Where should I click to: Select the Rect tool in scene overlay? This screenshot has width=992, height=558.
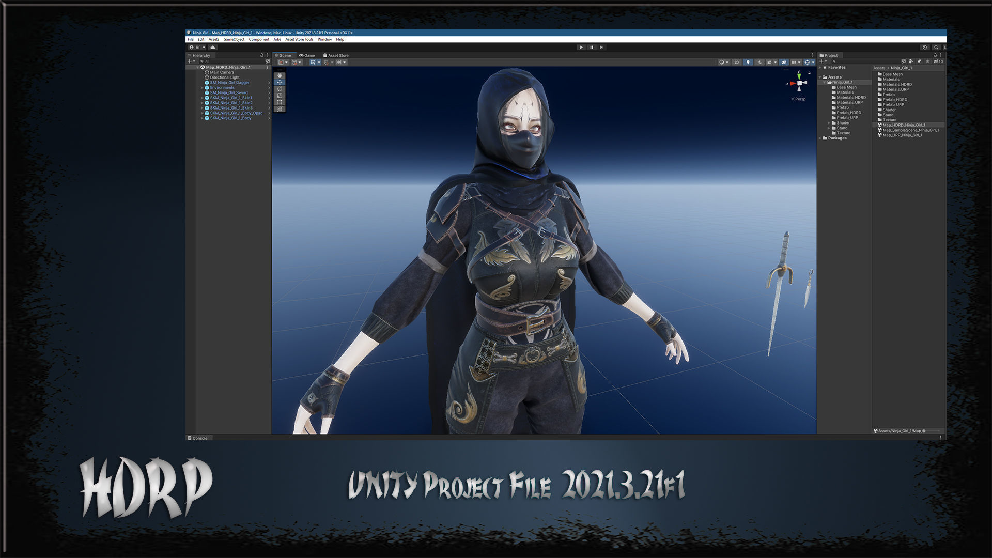point(280,102)
